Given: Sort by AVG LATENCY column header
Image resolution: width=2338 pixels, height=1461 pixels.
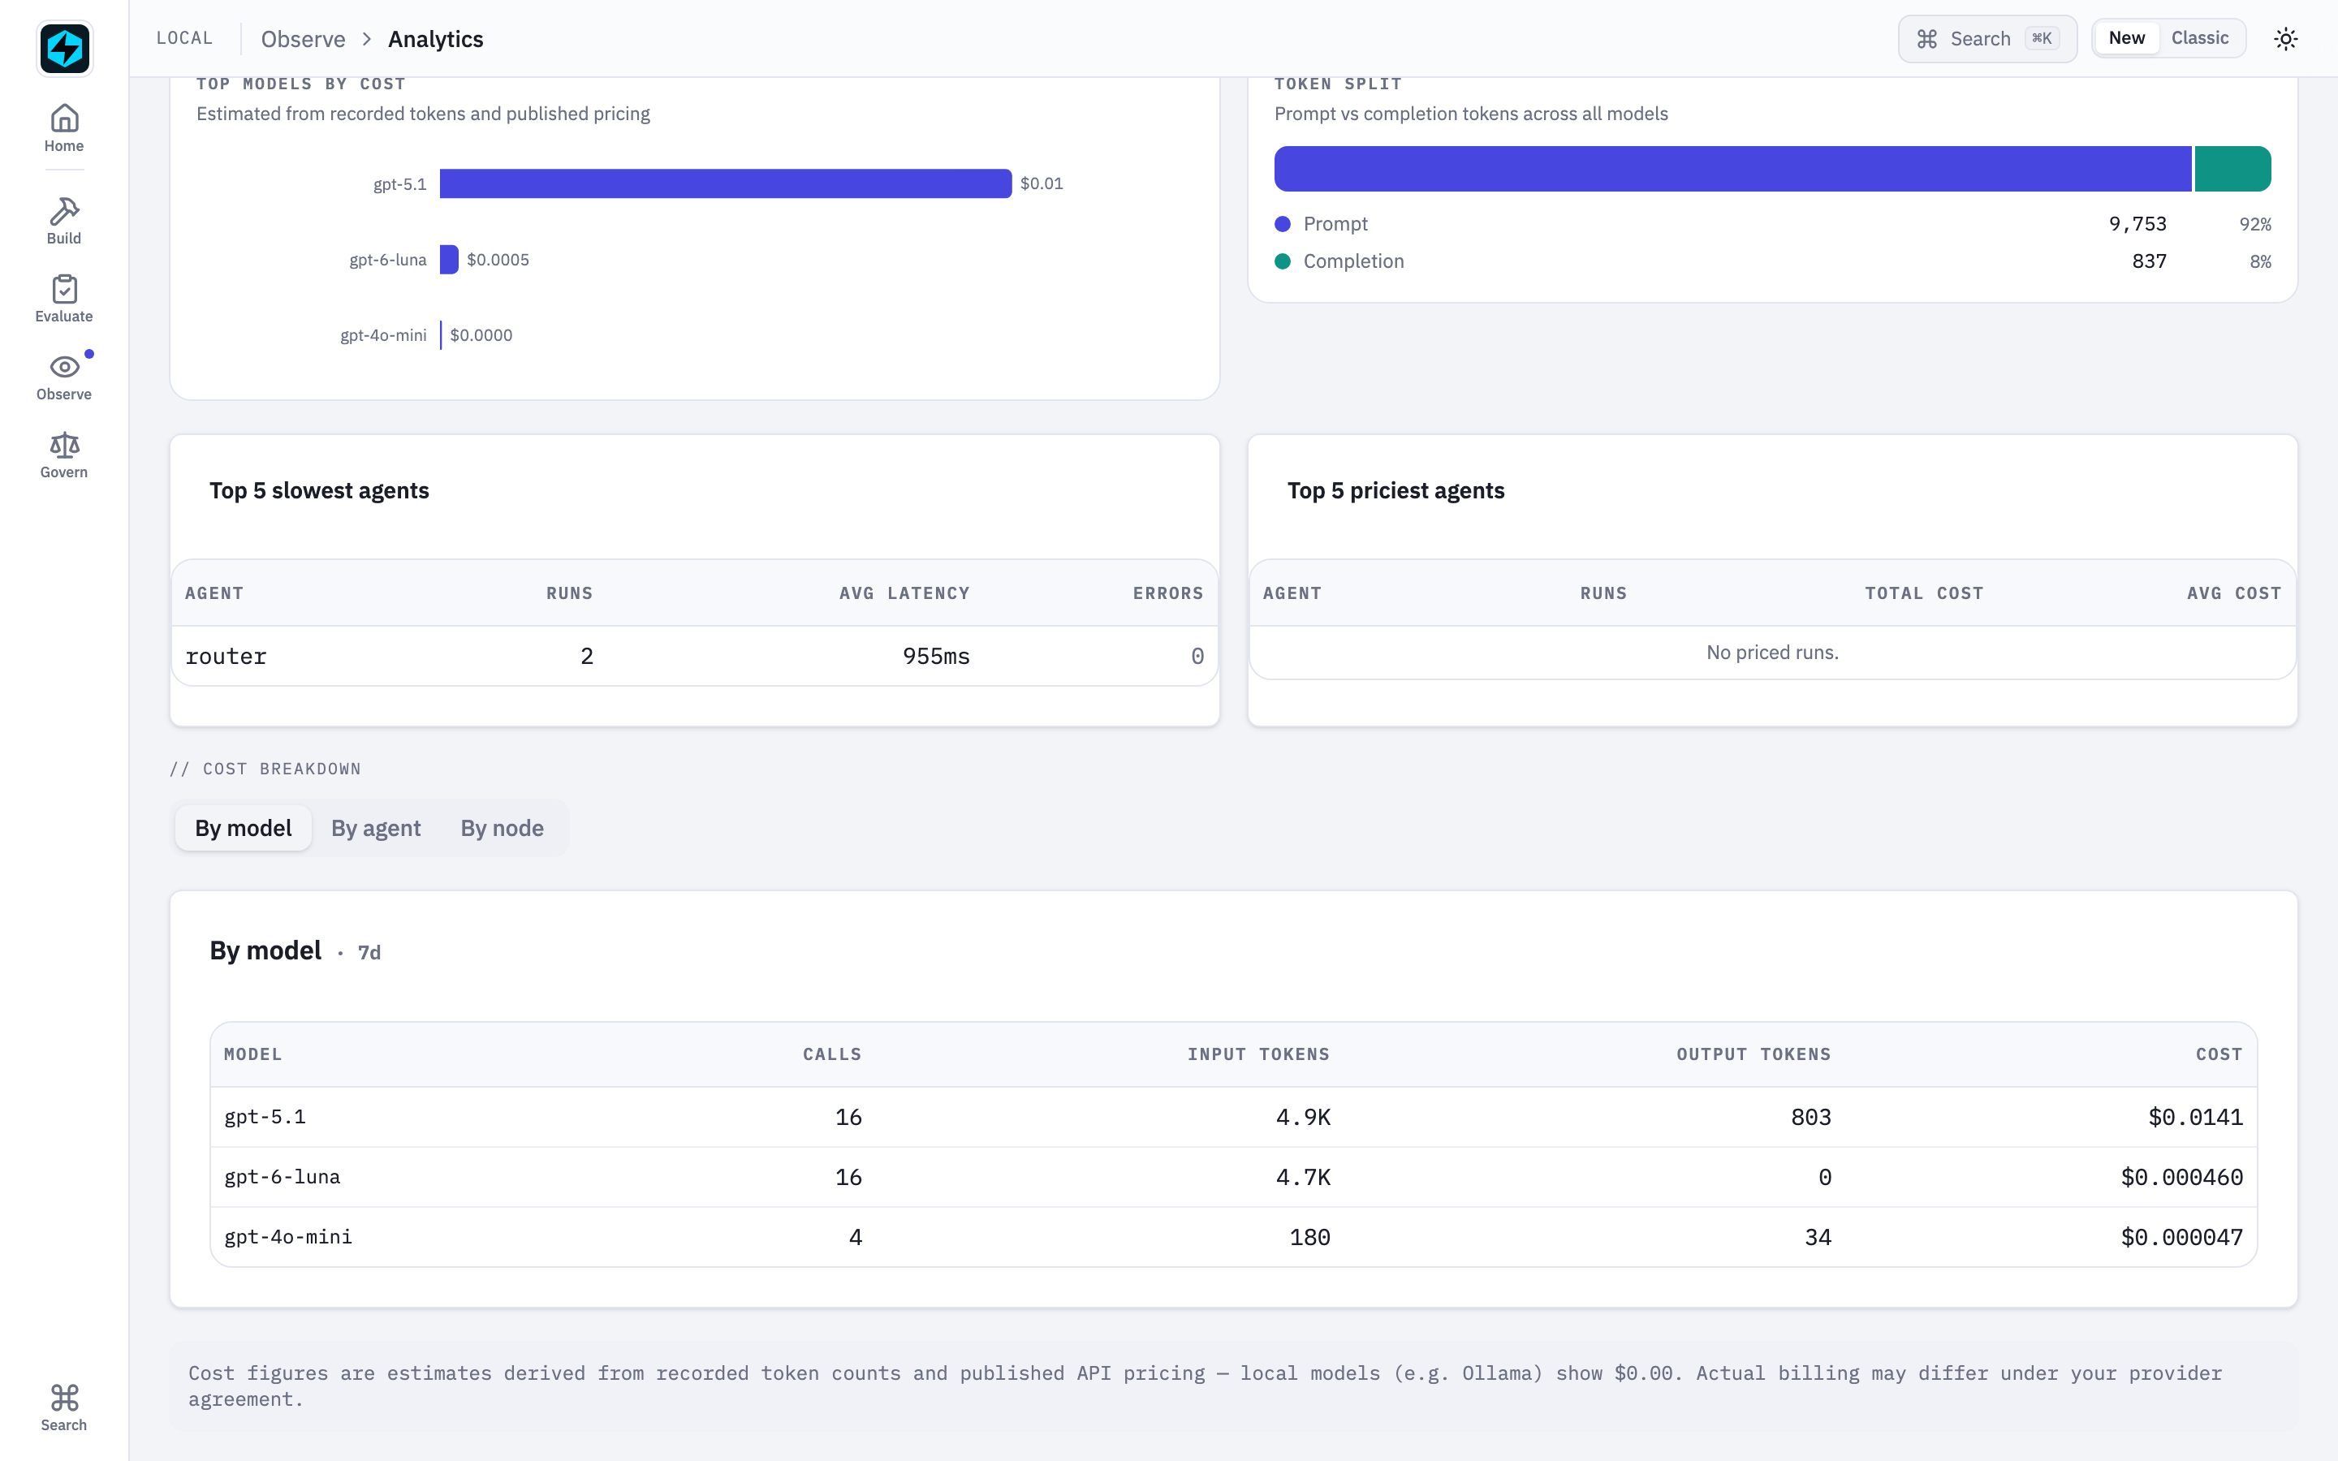Looking at the screenshot, I should [904, 593].
